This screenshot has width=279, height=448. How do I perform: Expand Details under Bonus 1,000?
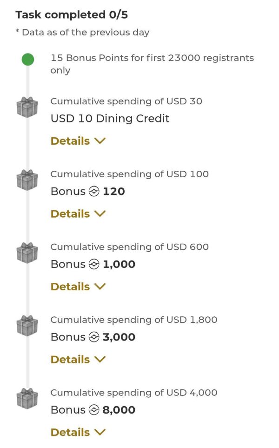[78, 287]
